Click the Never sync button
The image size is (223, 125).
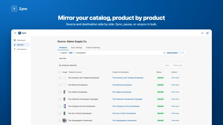178,65
